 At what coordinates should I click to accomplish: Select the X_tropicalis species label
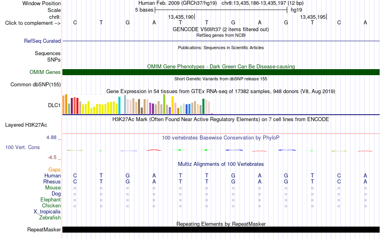pyautogui.click(x=47, y=212)
